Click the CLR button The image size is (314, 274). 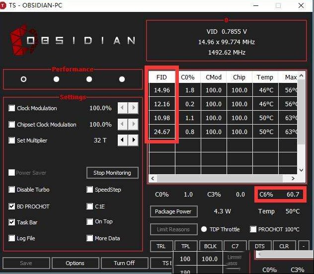(x=284, y=246)
